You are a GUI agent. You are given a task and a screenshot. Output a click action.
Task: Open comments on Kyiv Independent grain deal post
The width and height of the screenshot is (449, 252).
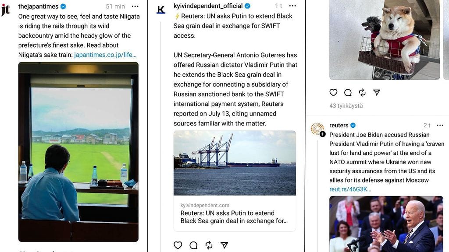193,245
